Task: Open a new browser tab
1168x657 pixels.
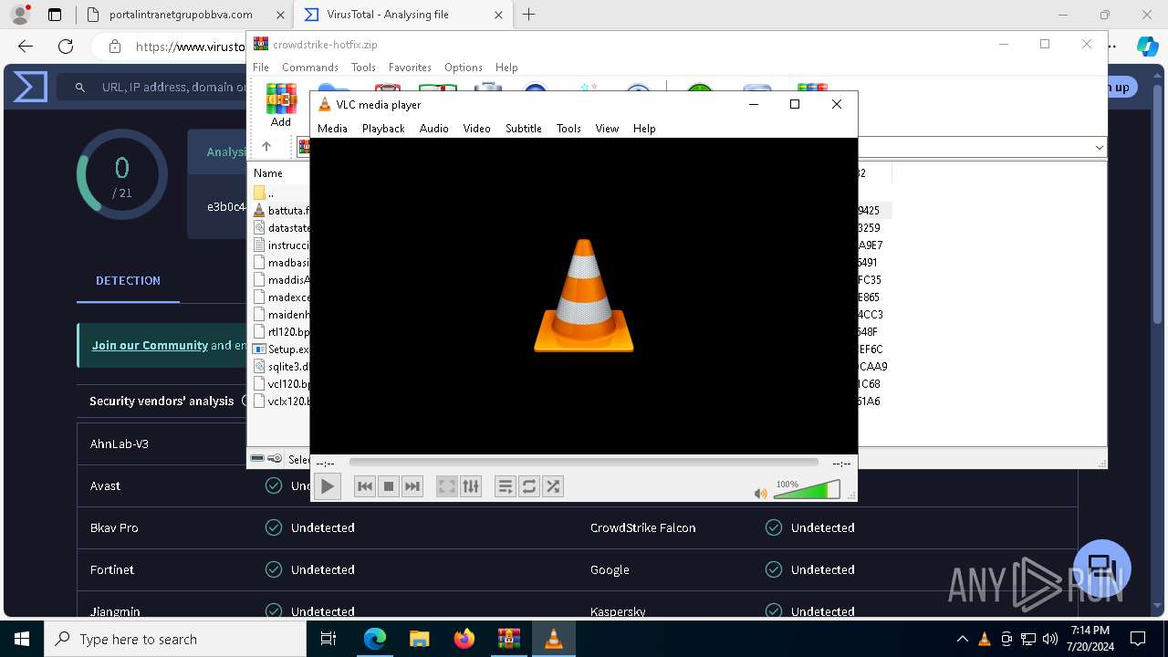Action: click(528, 15)
